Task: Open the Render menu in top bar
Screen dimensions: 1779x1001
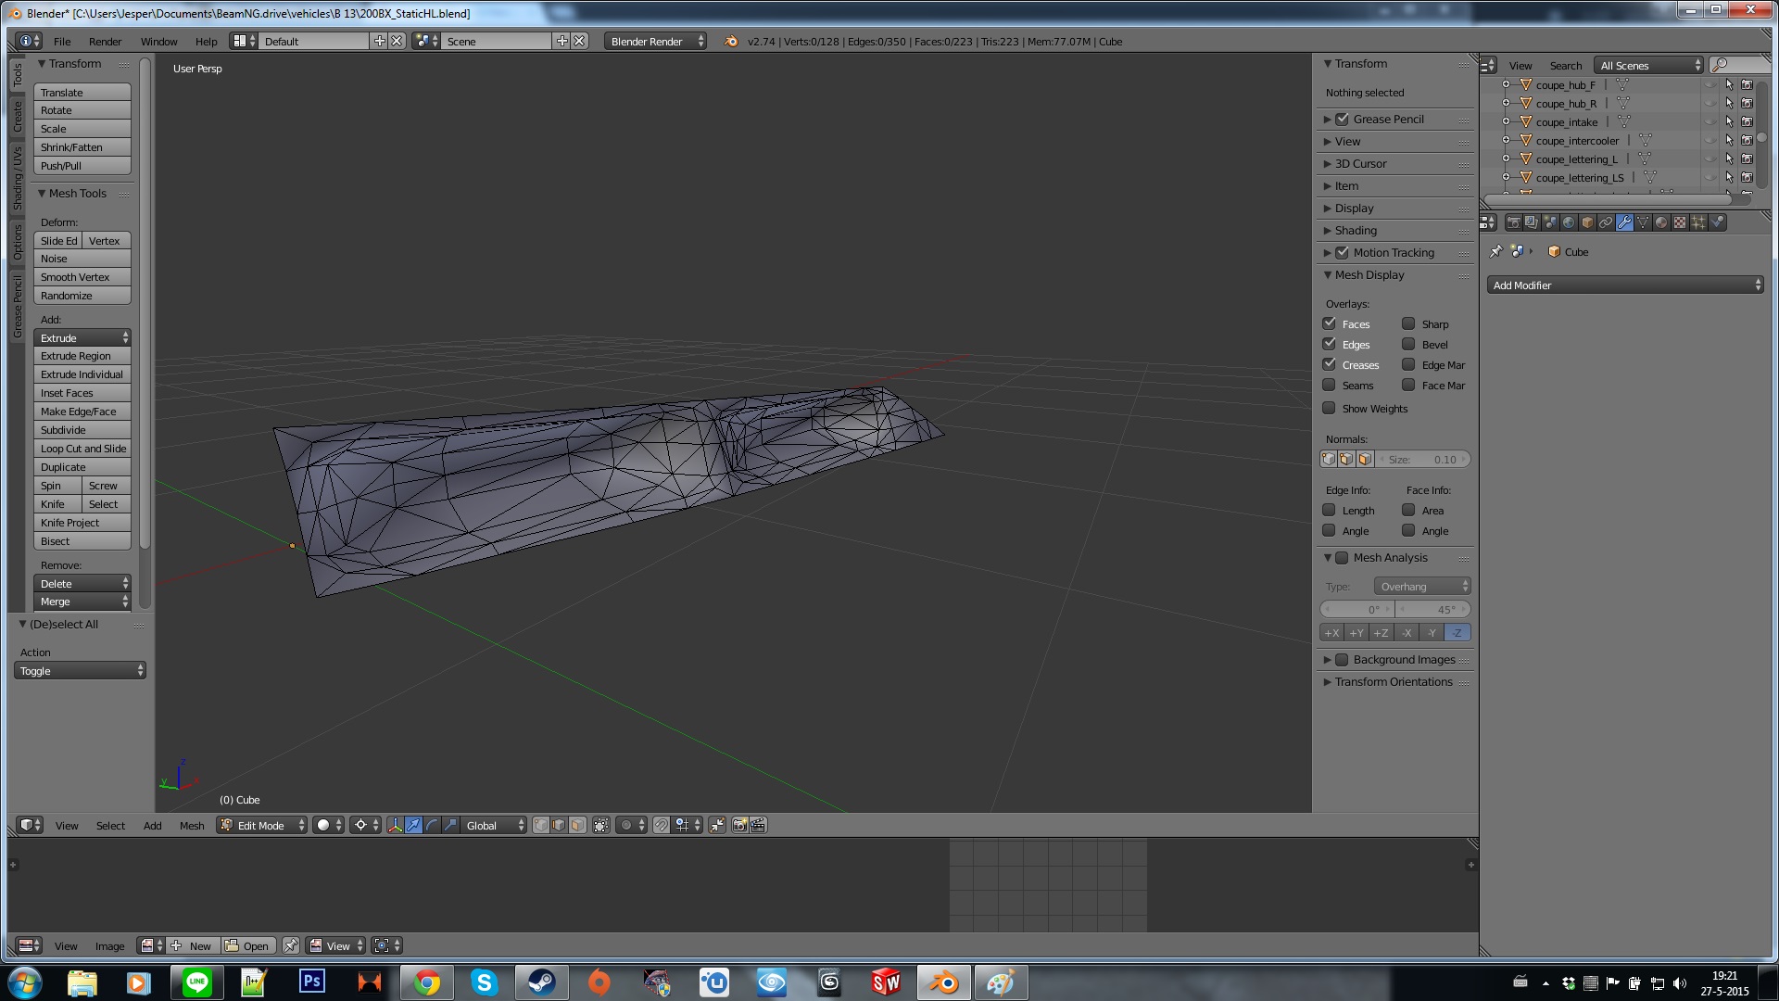Action: [105, 42]
